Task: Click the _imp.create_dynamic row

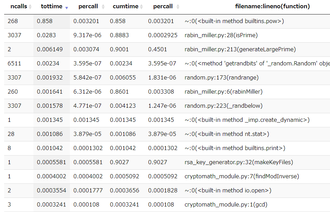Action: pos(167,120)
